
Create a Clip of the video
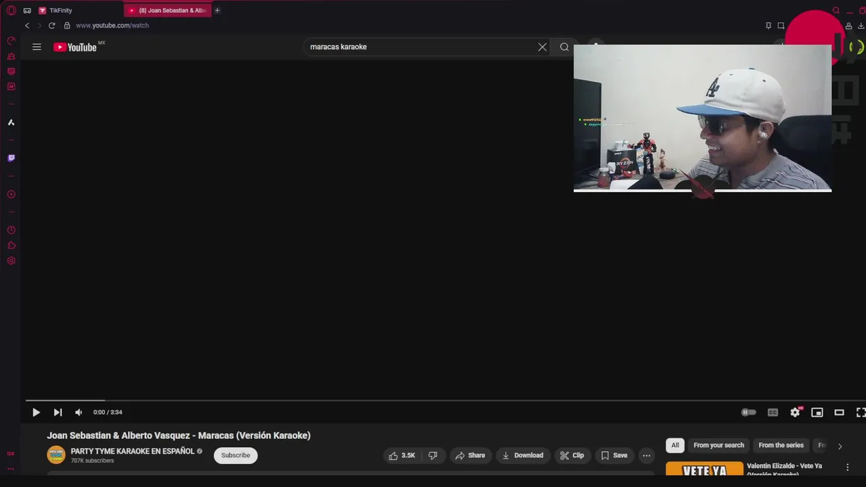click(x=572, y=455)
